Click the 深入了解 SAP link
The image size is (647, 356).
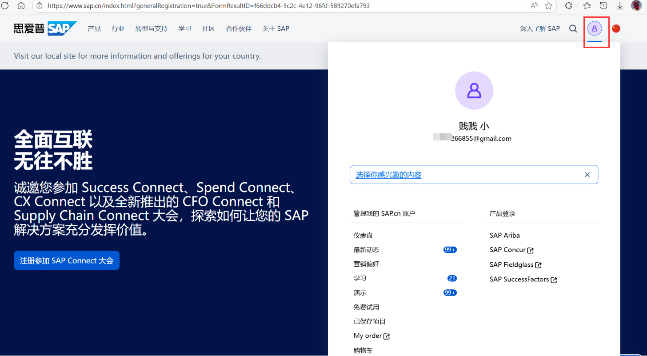tap(540, 28)
